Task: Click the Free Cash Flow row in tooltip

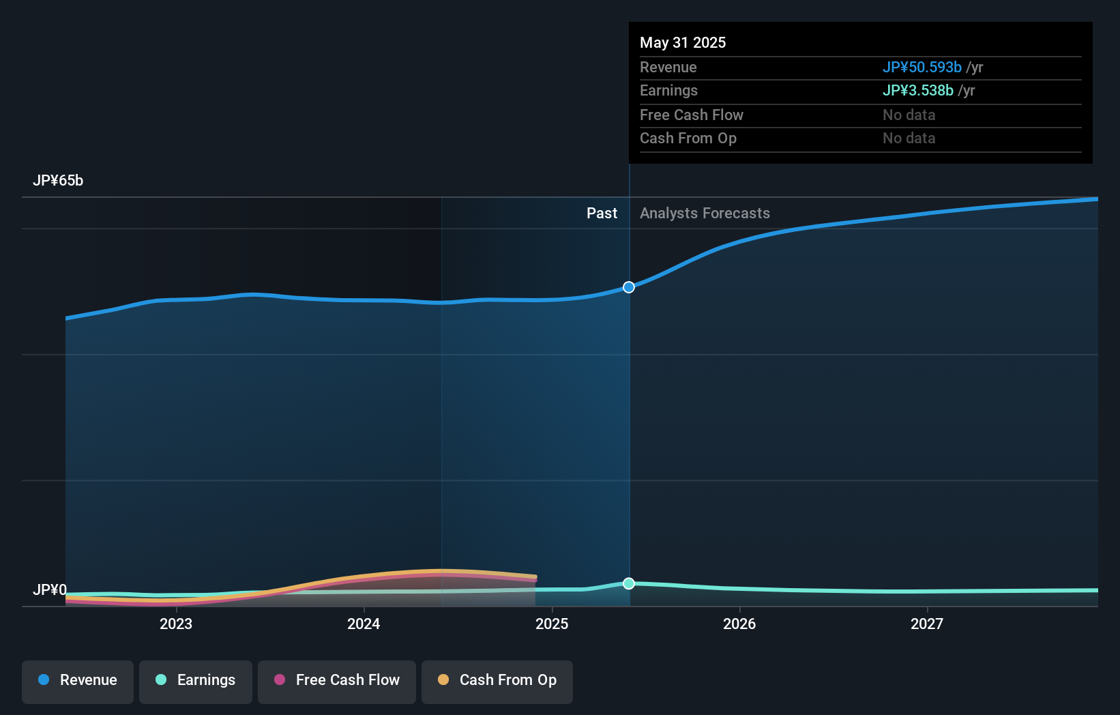Action: coord(861,115)
